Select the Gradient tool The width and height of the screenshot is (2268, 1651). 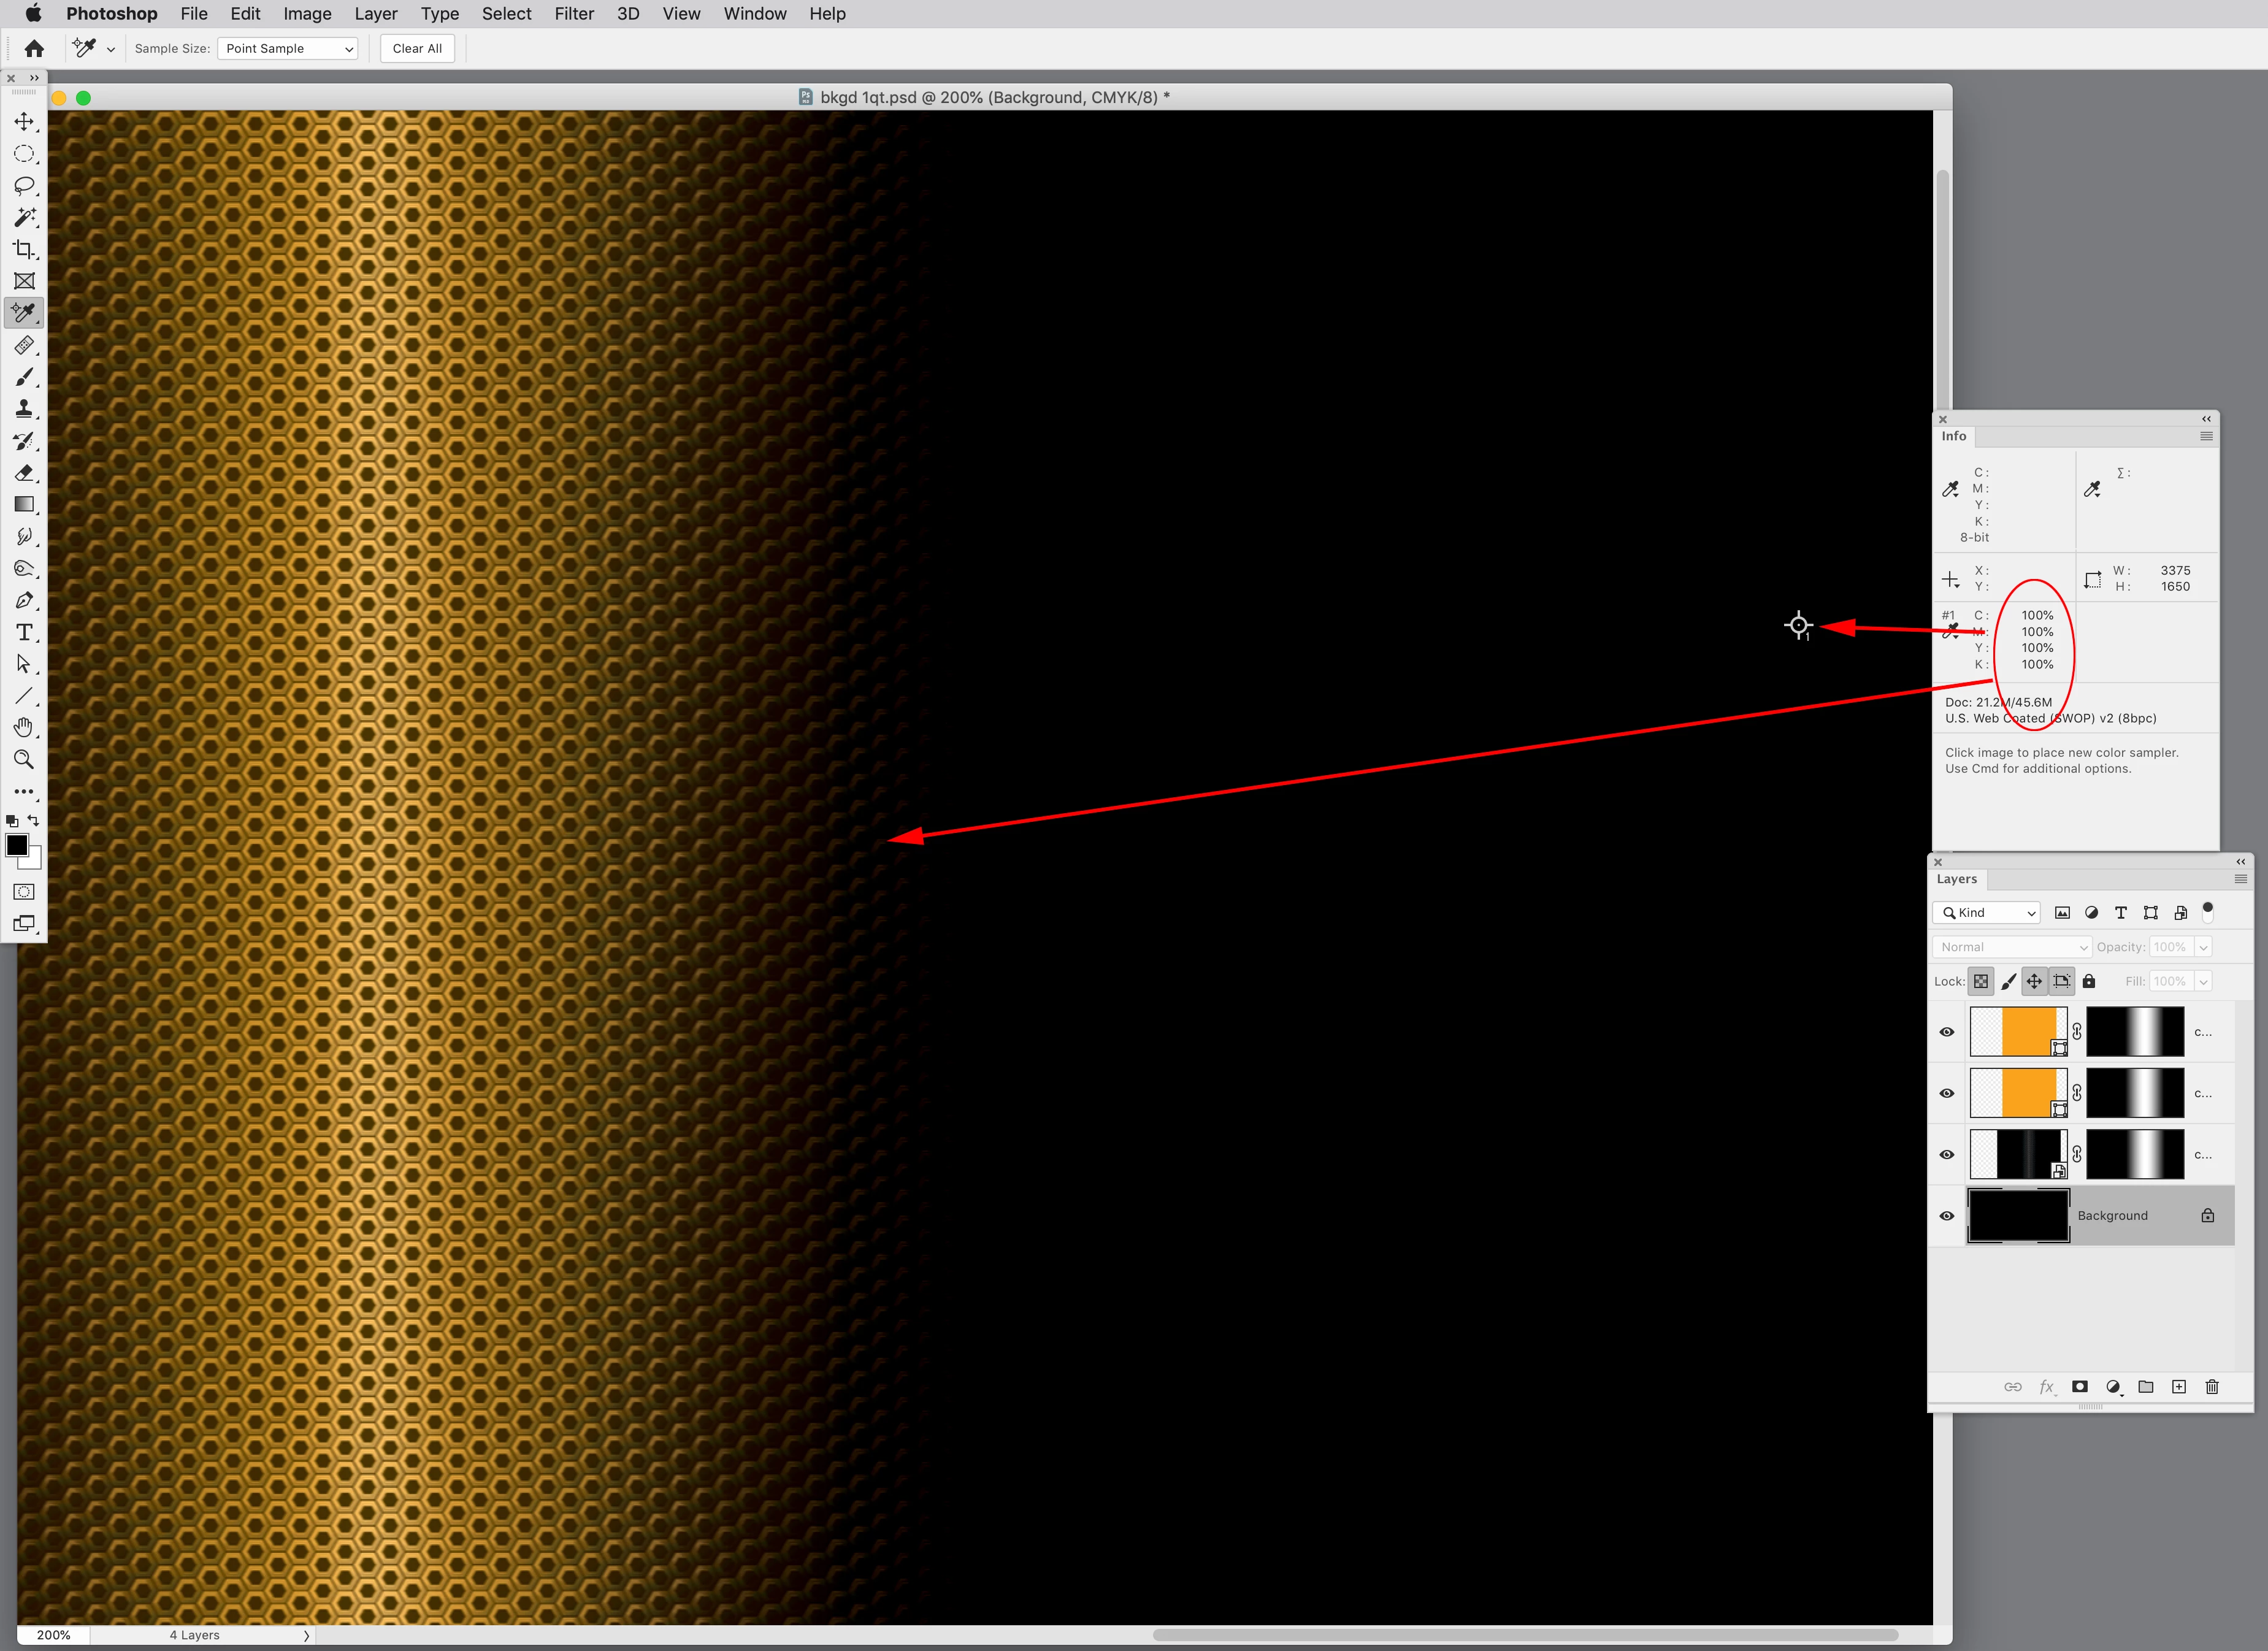click(x=24, y=504)
